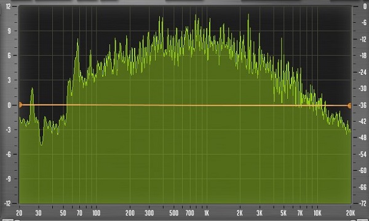Click the 100 Hz frequency axis label
The height and width of the screenshot is (221, 369).
[x=96, y=213]
